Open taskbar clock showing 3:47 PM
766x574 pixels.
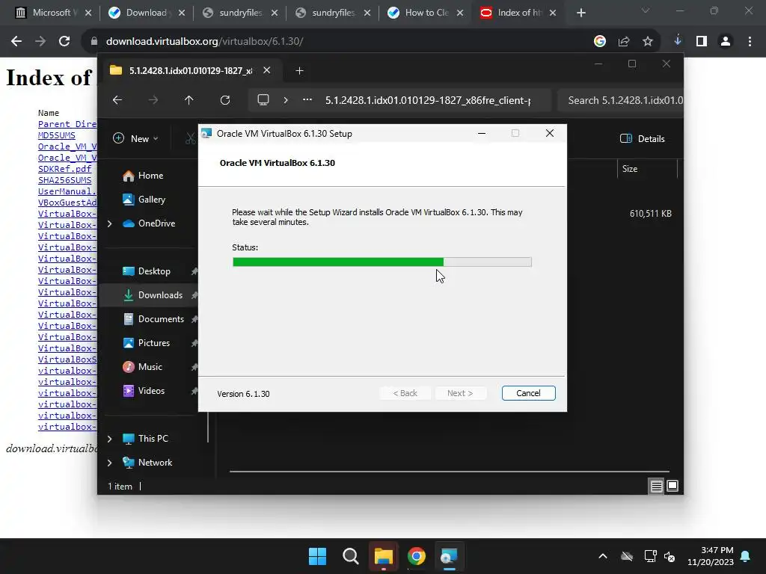point(711,556)
